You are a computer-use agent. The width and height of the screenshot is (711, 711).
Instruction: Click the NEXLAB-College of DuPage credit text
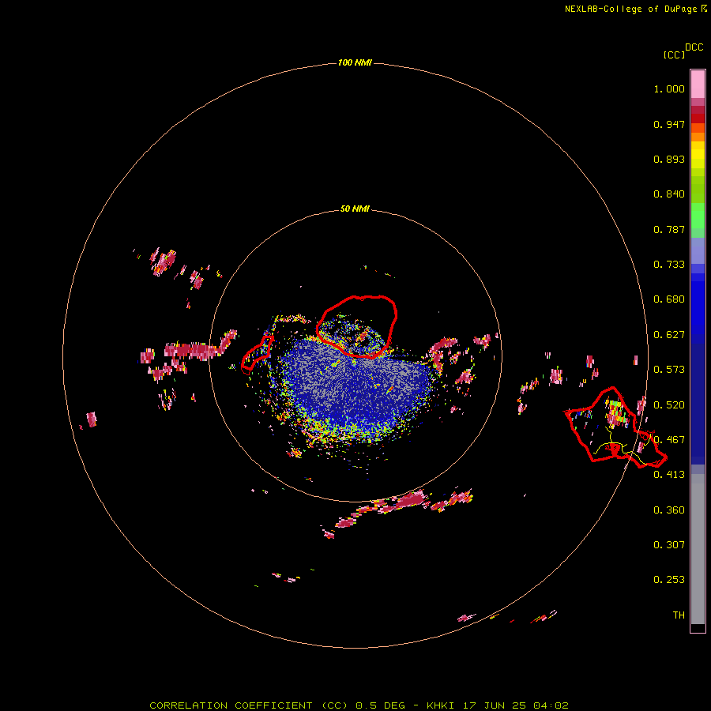[x=630, y=9]
